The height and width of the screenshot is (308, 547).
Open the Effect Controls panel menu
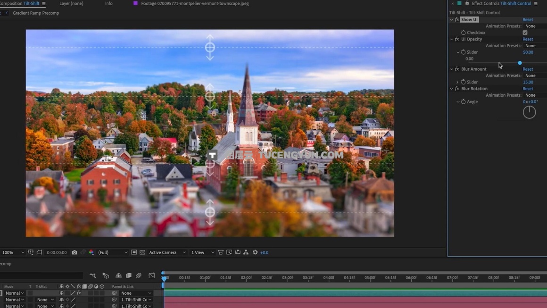pyautogui.click(x=536, y=3)
